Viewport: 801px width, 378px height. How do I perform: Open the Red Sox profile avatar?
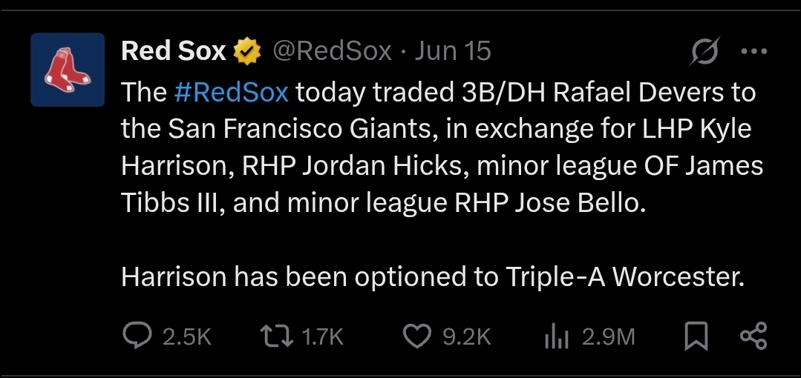pyautogui.click(x=68, y=70)
